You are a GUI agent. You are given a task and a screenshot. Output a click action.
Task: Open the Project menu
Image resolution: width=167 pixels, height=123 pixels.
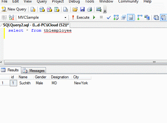pyautogui.click(x=58, y=1)
